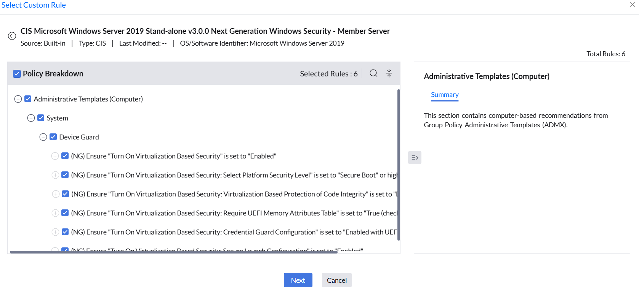
Task: Cancel the custom rule selection
Action: 337,280
